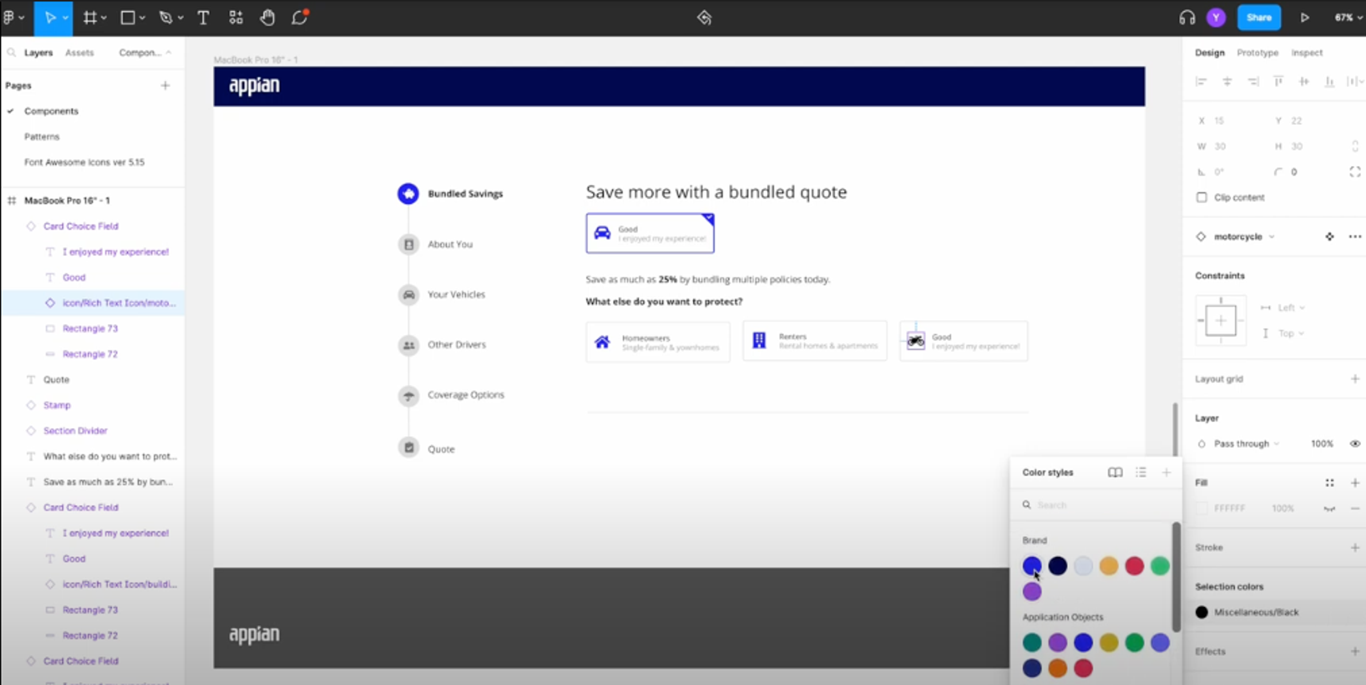Select the Patterns page
The height and width of the screenshot is (685, 1366).
point(42,136)
